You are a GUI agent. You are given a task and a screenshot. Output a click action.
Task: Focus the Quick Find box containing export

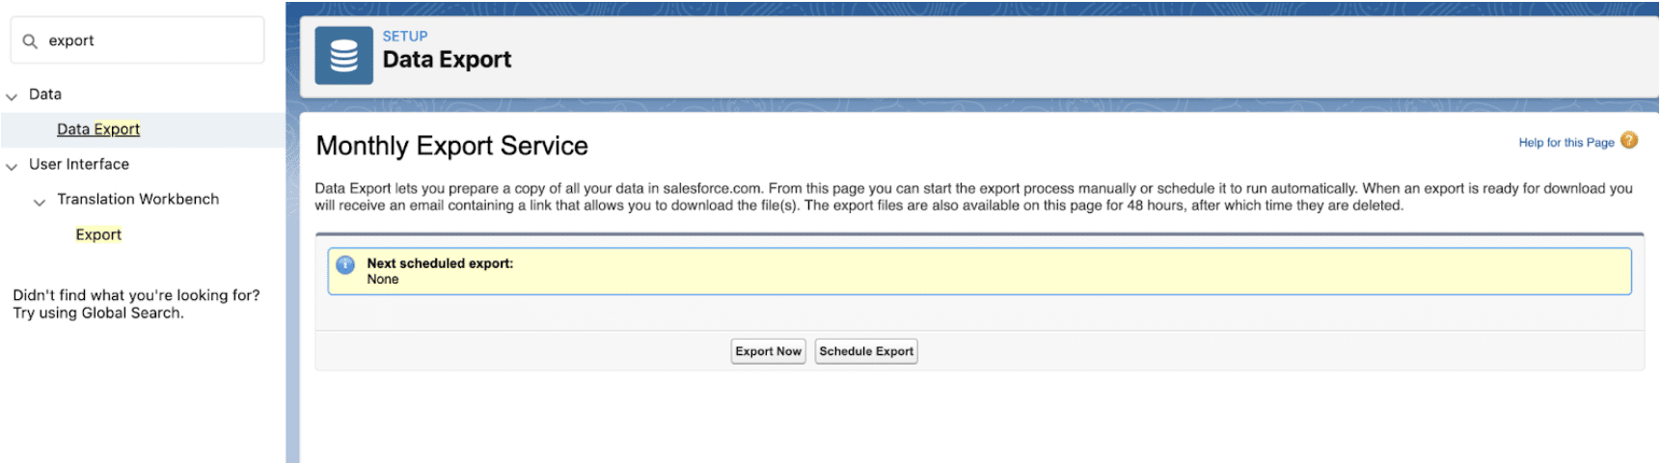coord(137,41)
